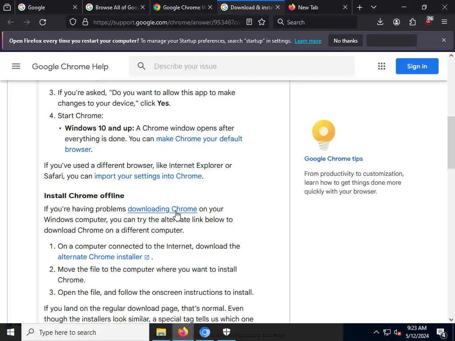
Task: Open a new tab with plus
Action: click(359, 8)
